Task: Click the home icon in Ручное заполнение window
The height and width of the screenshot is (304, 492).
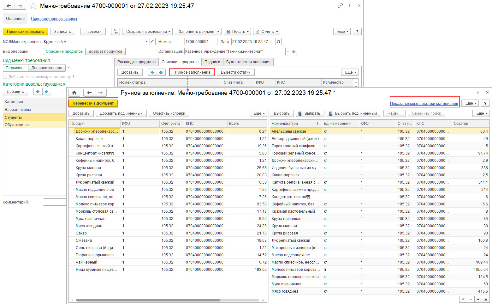Action: [x=74, y=93]
